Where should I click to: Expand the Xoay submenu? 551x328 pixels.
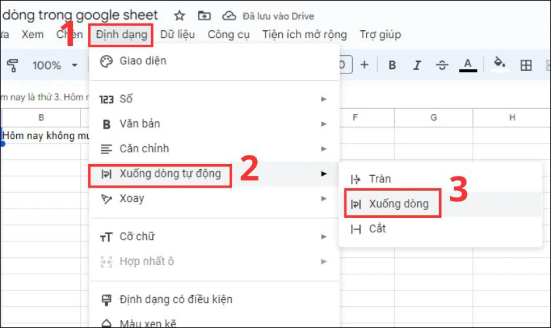(214, 198)
